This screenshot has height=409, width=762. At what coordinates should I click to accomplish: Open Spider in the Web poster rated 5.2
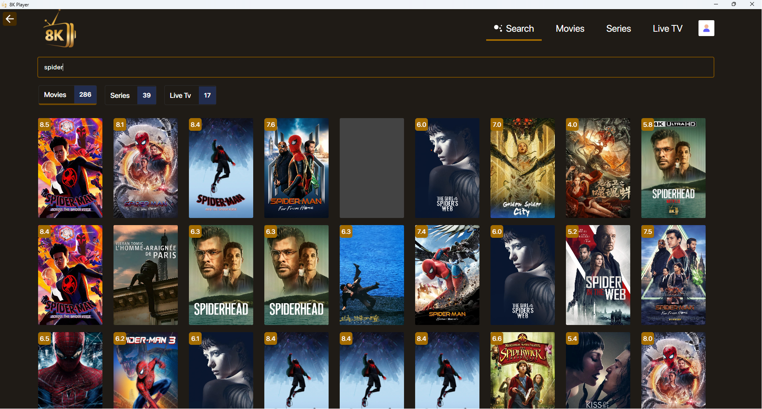(x=598, y=275)
